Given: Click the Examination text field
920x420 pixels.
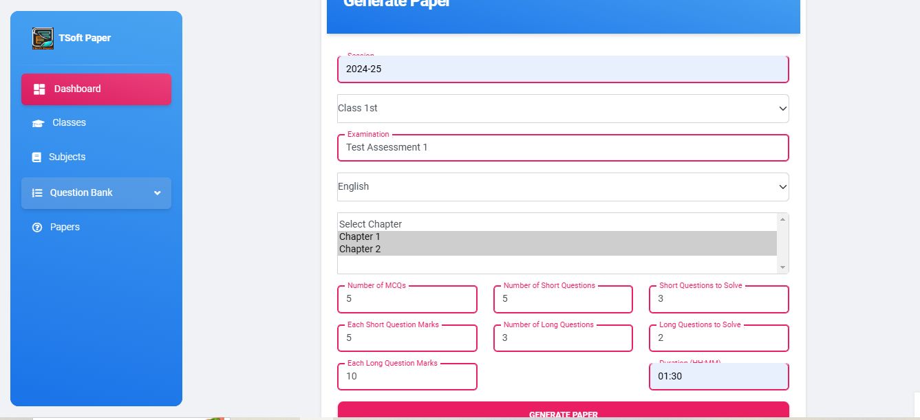Looking at the screenshot, I should pyautogui.click(x=563, y=148).
